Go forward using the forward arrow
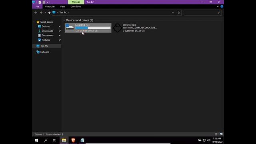The image size is (256, 144). pos(41,12)
